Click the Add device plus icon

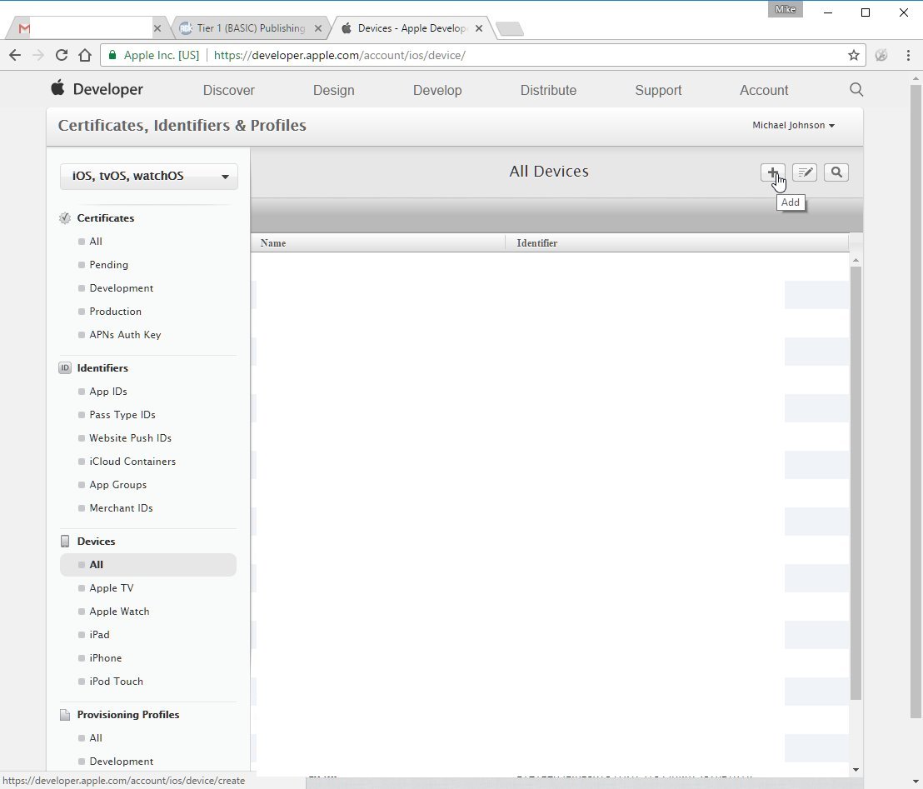[x=772, y=172]
